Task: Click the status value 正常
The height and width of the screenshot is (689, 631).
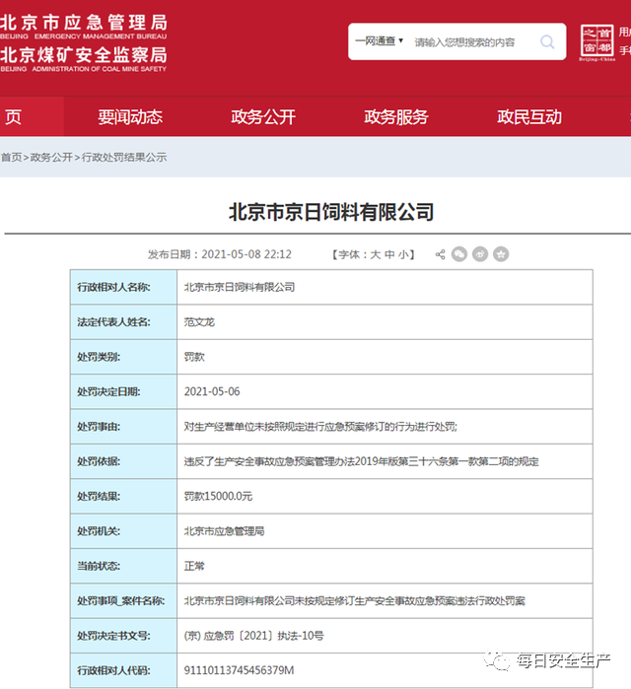Action: pyautogui.click(x=194, y=566)
